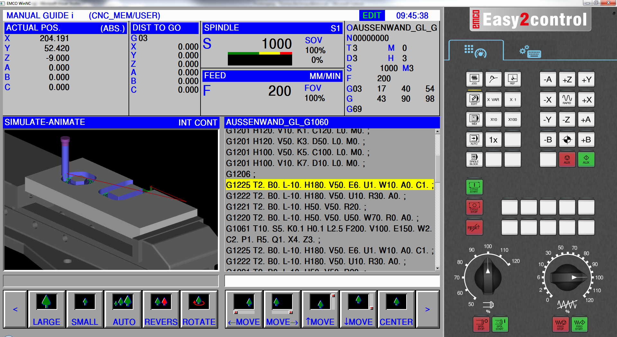The width and height of the screenshot is (617, 337).
Task: Click the 3D simulation preview view
Action: point(111,200)
